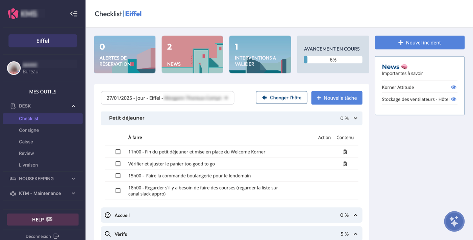Check the 11h00 Fin du petit déjeuner task

118,152
